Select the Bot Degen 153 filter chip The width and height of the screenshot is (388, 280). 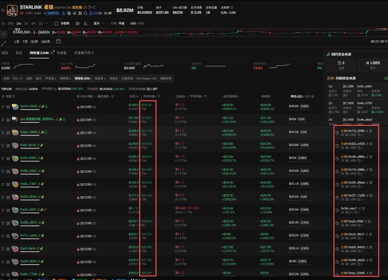(x=146, y=78)
